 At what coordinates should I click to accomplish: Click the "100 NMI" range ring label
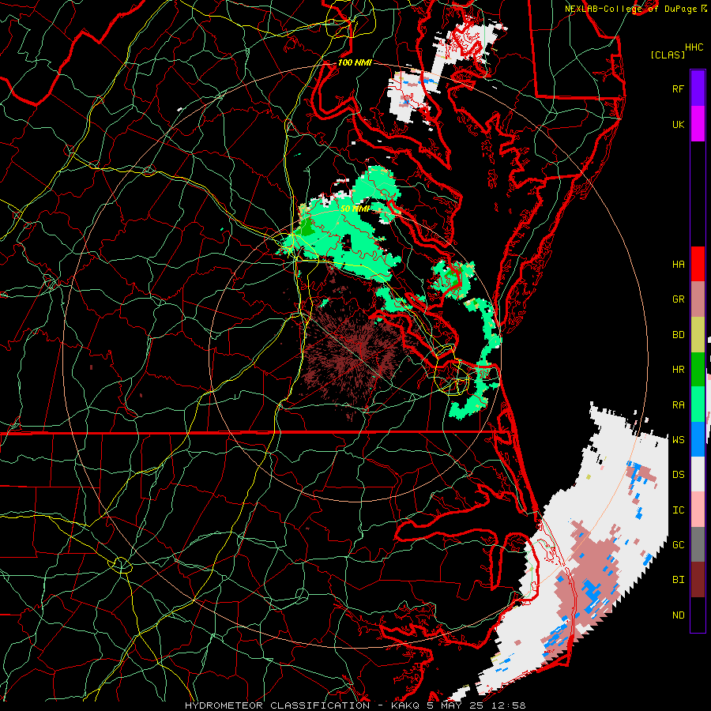tap(355, 62)
